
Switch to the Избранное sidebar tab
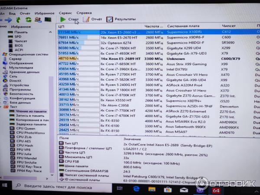[21, 26]
